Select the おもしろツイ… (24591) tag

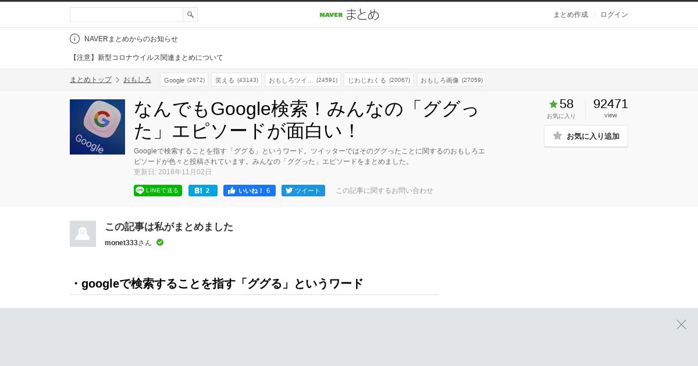[x=302, y=80]
